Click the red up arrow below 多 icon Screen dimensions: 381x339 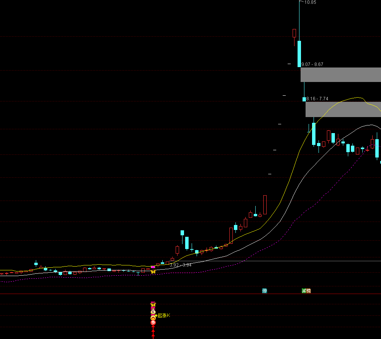[153, 330]
